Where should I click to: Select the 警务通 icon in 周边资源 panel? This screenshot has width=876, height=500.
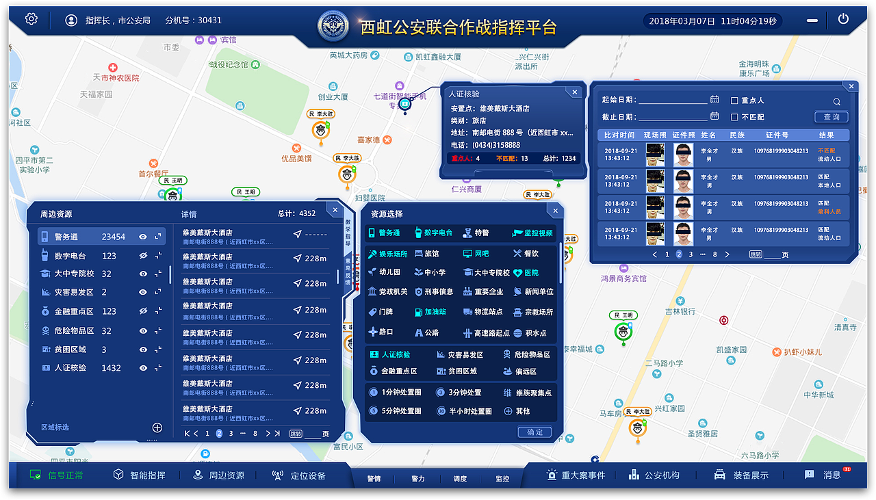pyautogui.click(x=45, y=237)
